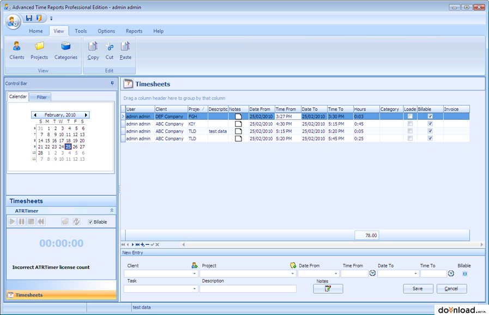Toggle Billable checkbox for 5:20 PM TLD row
The width and height of the screenshot is (489, 315).
point(430,138)
